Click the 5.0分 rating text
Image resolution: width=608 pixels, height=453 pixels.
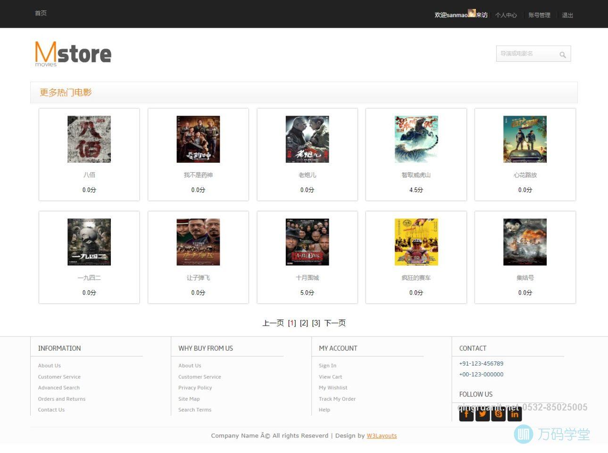(307, 293)
